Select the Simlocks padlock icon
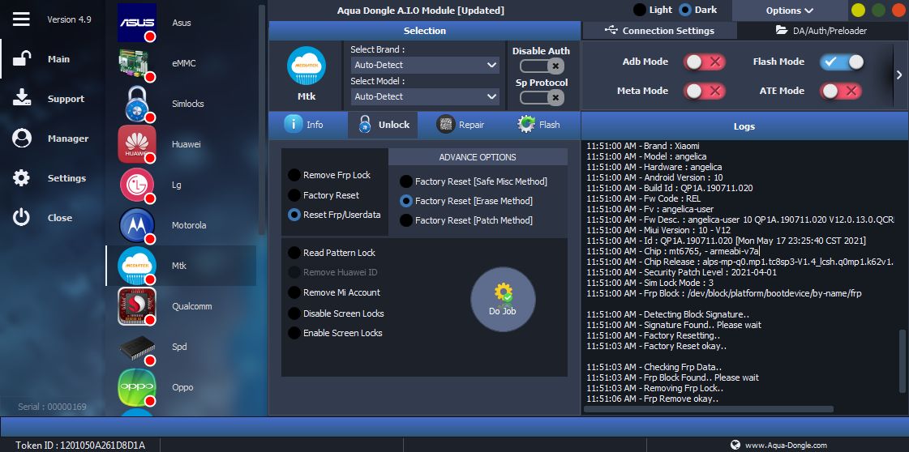This screenshot has width=909, height=452. 137,104
